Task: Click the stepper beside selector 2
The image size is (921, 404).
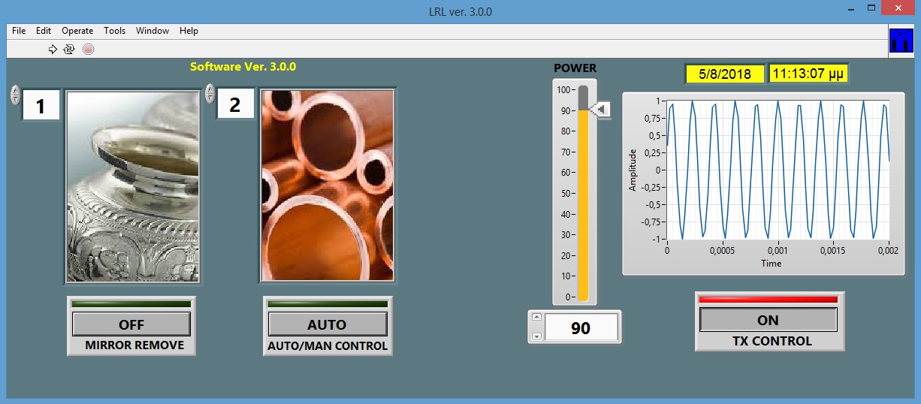Action: (x=210, y=93)
